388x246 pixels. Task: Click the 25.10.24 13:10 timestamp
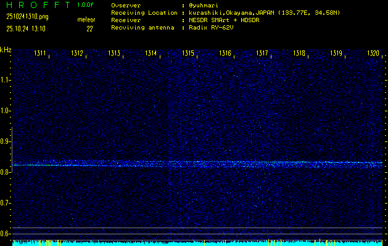tap(27, 28)
